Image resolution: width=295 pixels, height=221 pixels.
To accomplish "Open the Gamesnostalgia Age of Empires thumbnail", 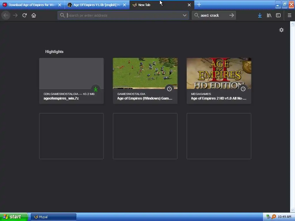I will point(145,73).
